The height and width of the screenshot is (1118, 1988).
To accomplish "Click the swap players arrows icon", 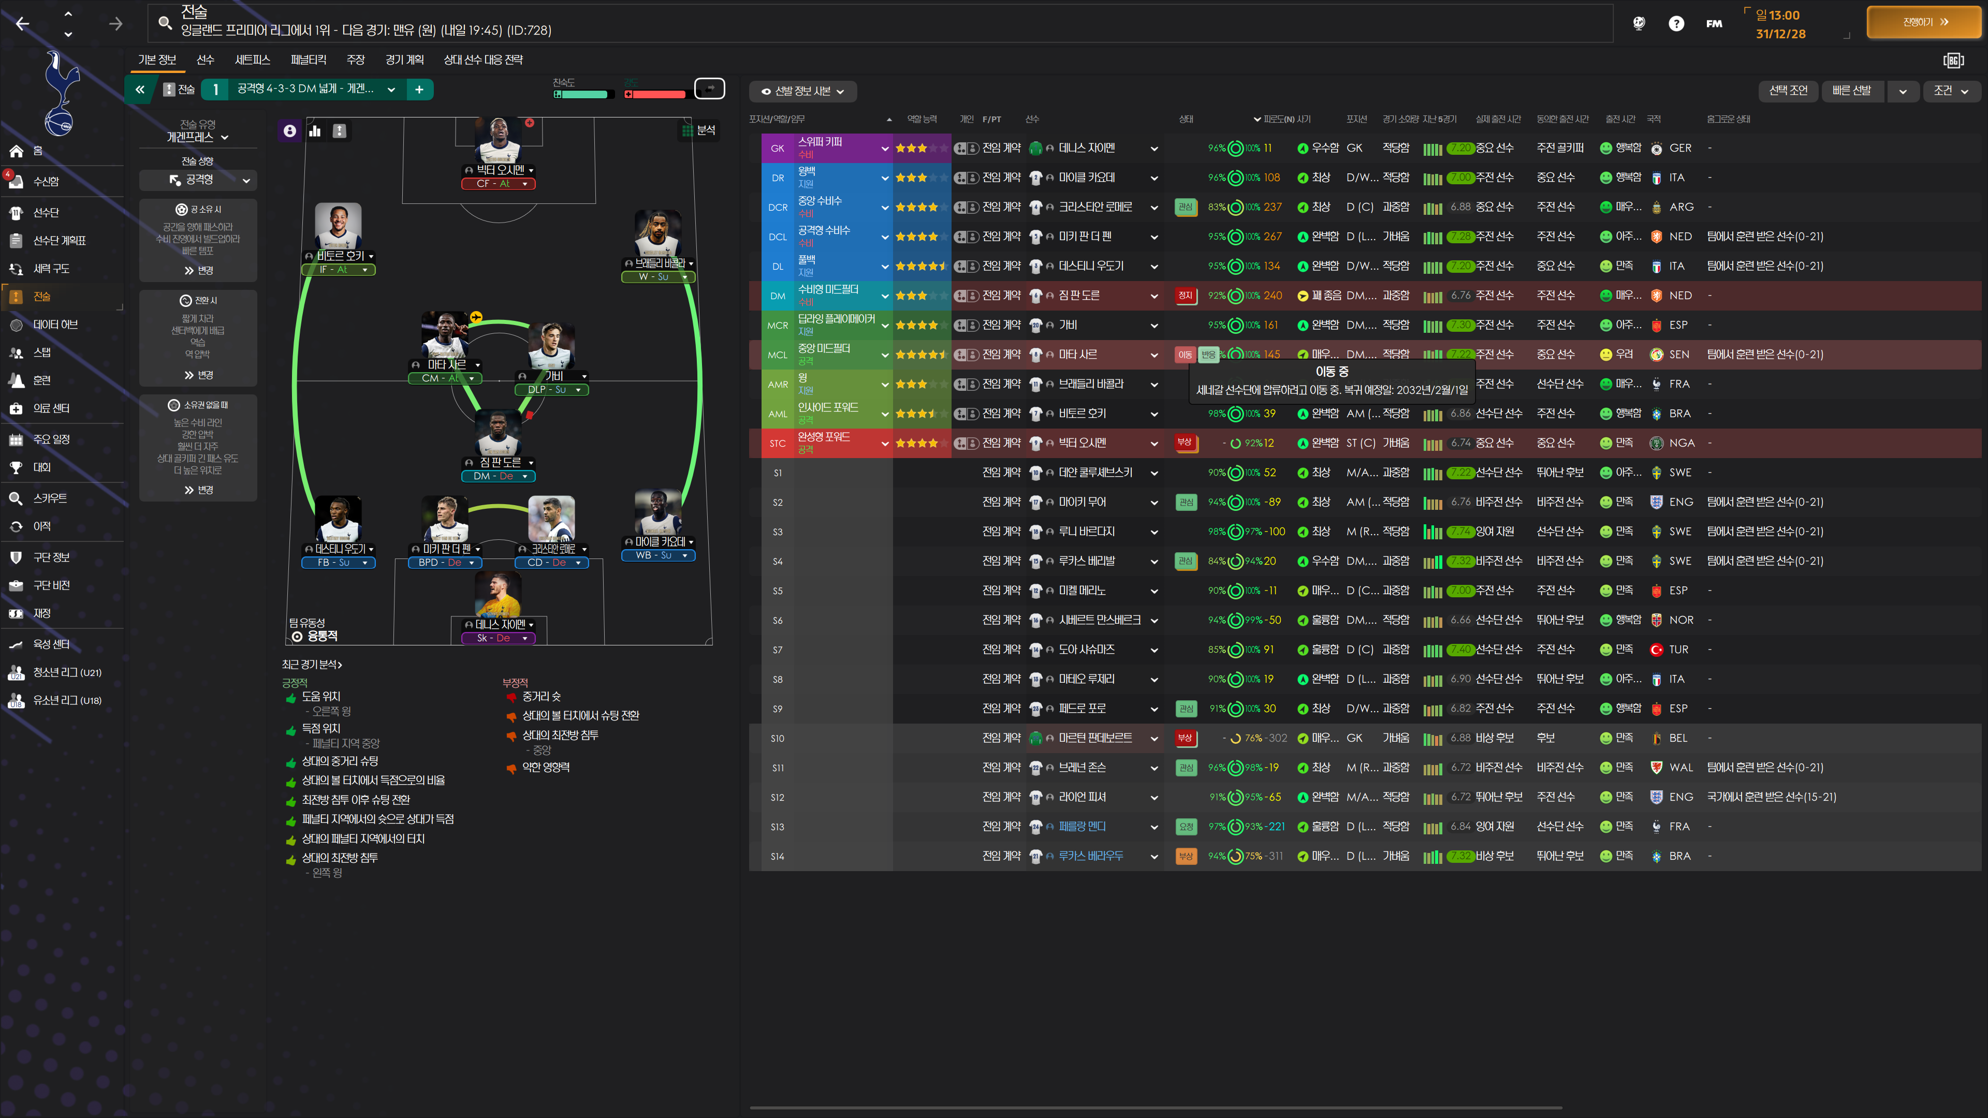I will 709,89.
